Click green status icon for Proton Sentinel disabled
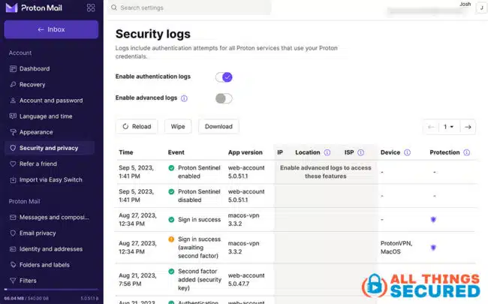Screen dimensions: 488x304 pyautogui.click(x=171, y=191)
